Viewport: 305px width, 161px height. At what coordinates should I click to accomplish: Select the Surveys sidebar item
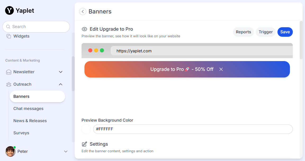coord(21,133)
